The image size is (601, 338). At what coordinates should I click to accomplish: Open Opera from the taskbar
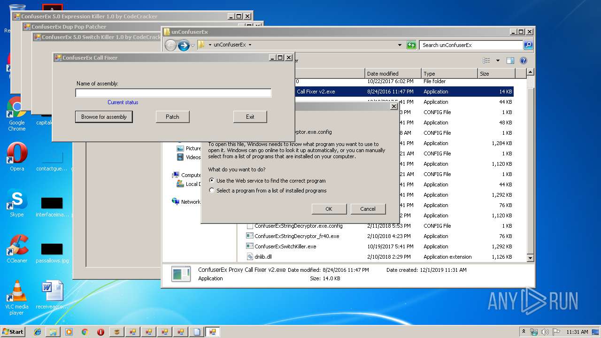click(100, 332)
